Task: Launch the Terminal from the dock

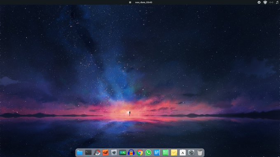Action: 89,152
